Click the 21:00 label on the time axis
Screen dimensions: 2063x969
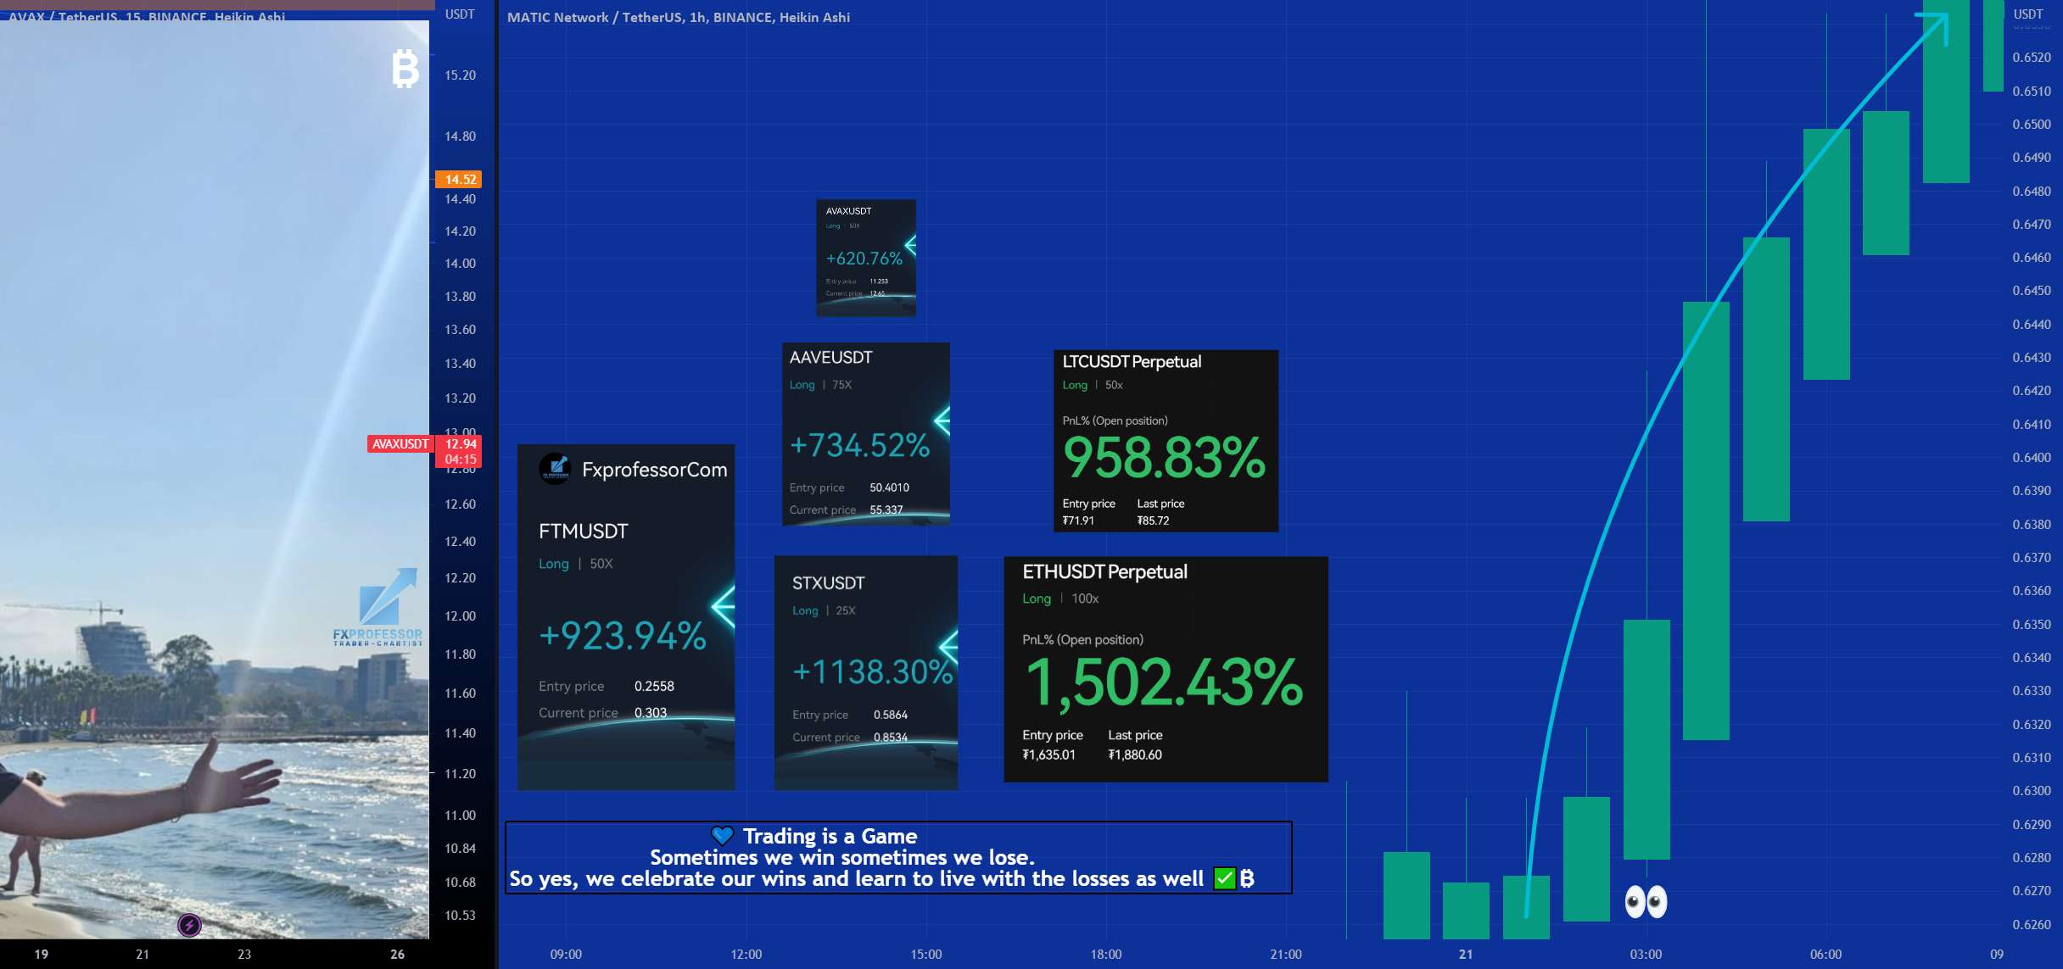point(1286,954)
